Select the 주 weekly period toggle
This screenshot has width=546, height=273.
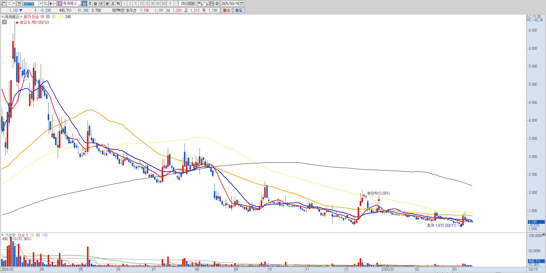(x=90, y=4)
